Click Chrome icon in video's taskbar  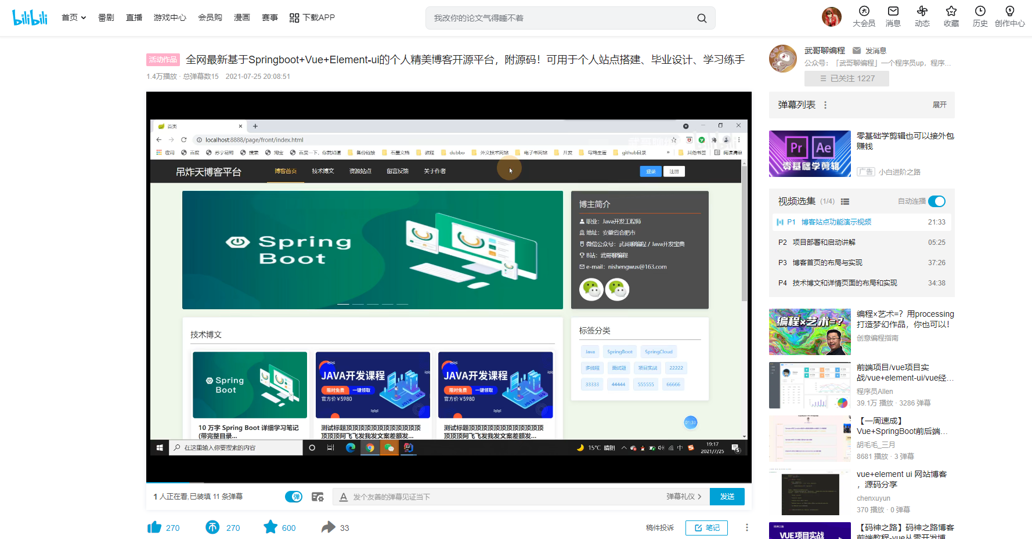(x=370, y=447)
